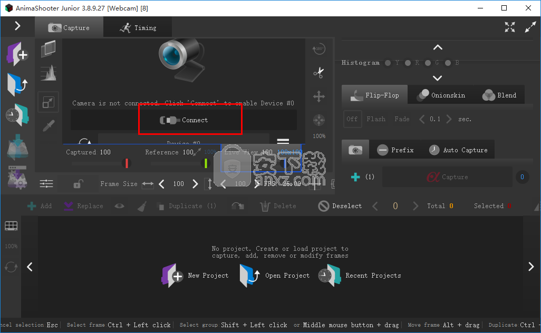Select the histogram B channel radio
This screenshot has width=541, height=333.
[448, 63]
